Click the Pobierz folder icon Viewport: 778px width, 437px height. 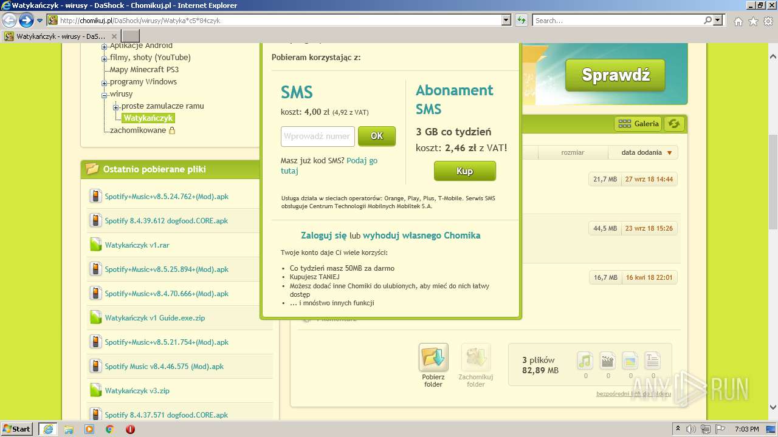(433, 357)
